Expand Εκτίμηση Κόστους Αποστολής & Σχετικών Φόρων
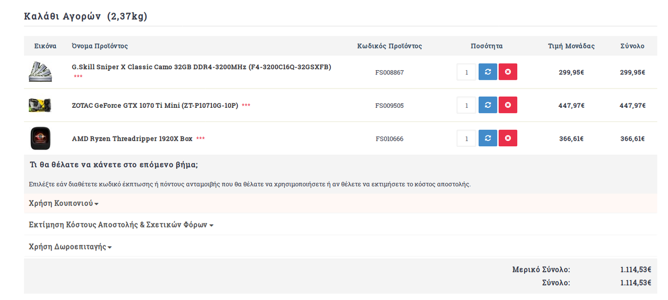The image size is (668, 300). pos(121,225)
